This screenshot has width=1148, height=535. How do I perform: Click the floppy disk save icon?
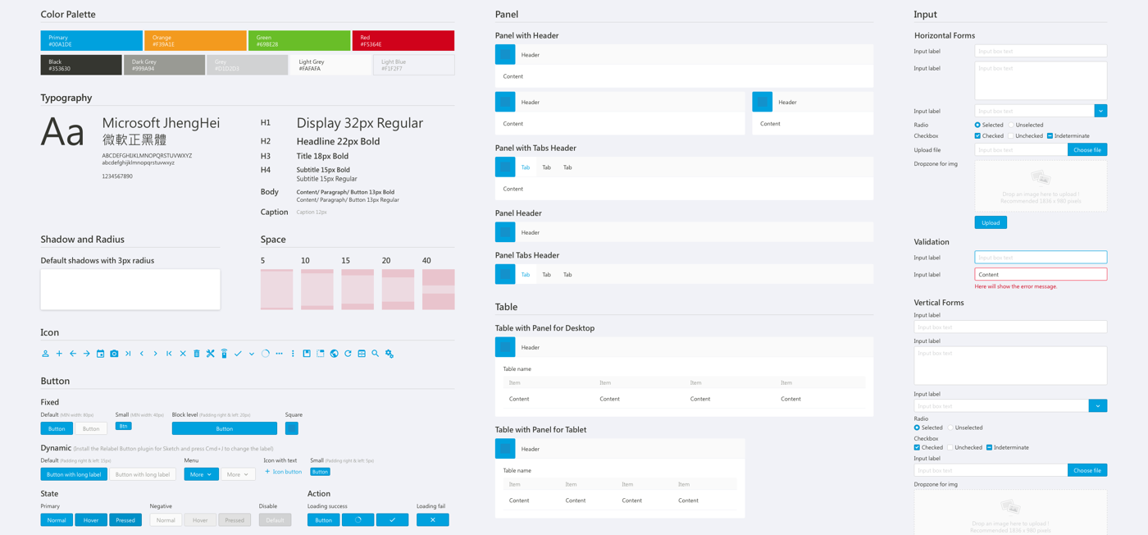tap(307, 354)
